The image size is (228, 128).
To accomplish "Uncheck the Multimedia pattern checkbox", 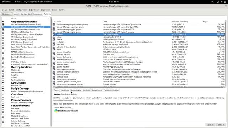I will coord(3,70).
